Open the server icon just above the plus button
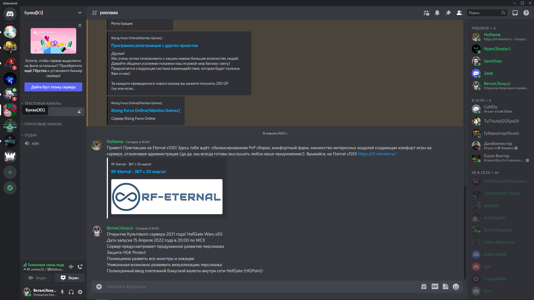 click(10, 157)
